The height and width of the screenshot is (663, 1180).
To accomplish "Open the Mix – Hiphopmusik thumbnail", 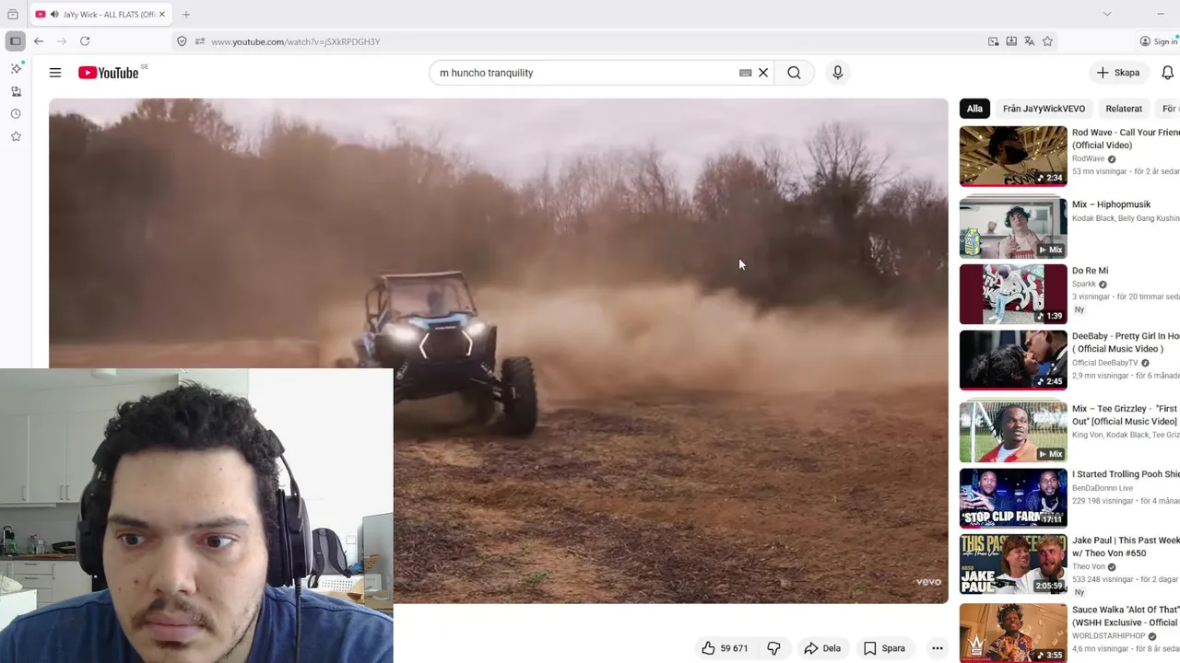I will 1013,227.
